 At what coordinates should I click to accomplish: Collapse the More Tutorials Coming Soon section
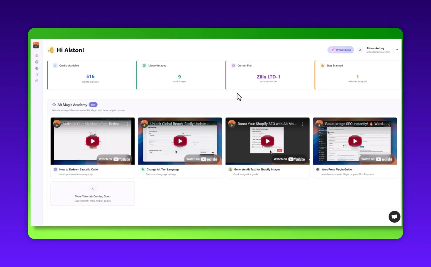(x=92, y=189)
